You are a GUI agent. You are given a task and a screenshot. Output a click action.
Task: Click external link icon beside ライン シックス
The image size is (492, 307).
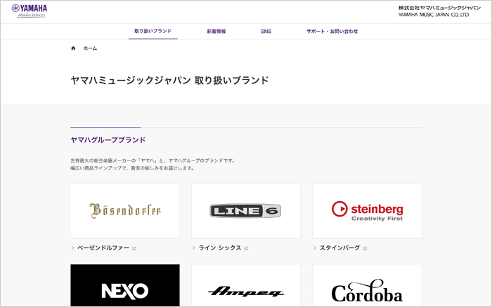[246, 248]
